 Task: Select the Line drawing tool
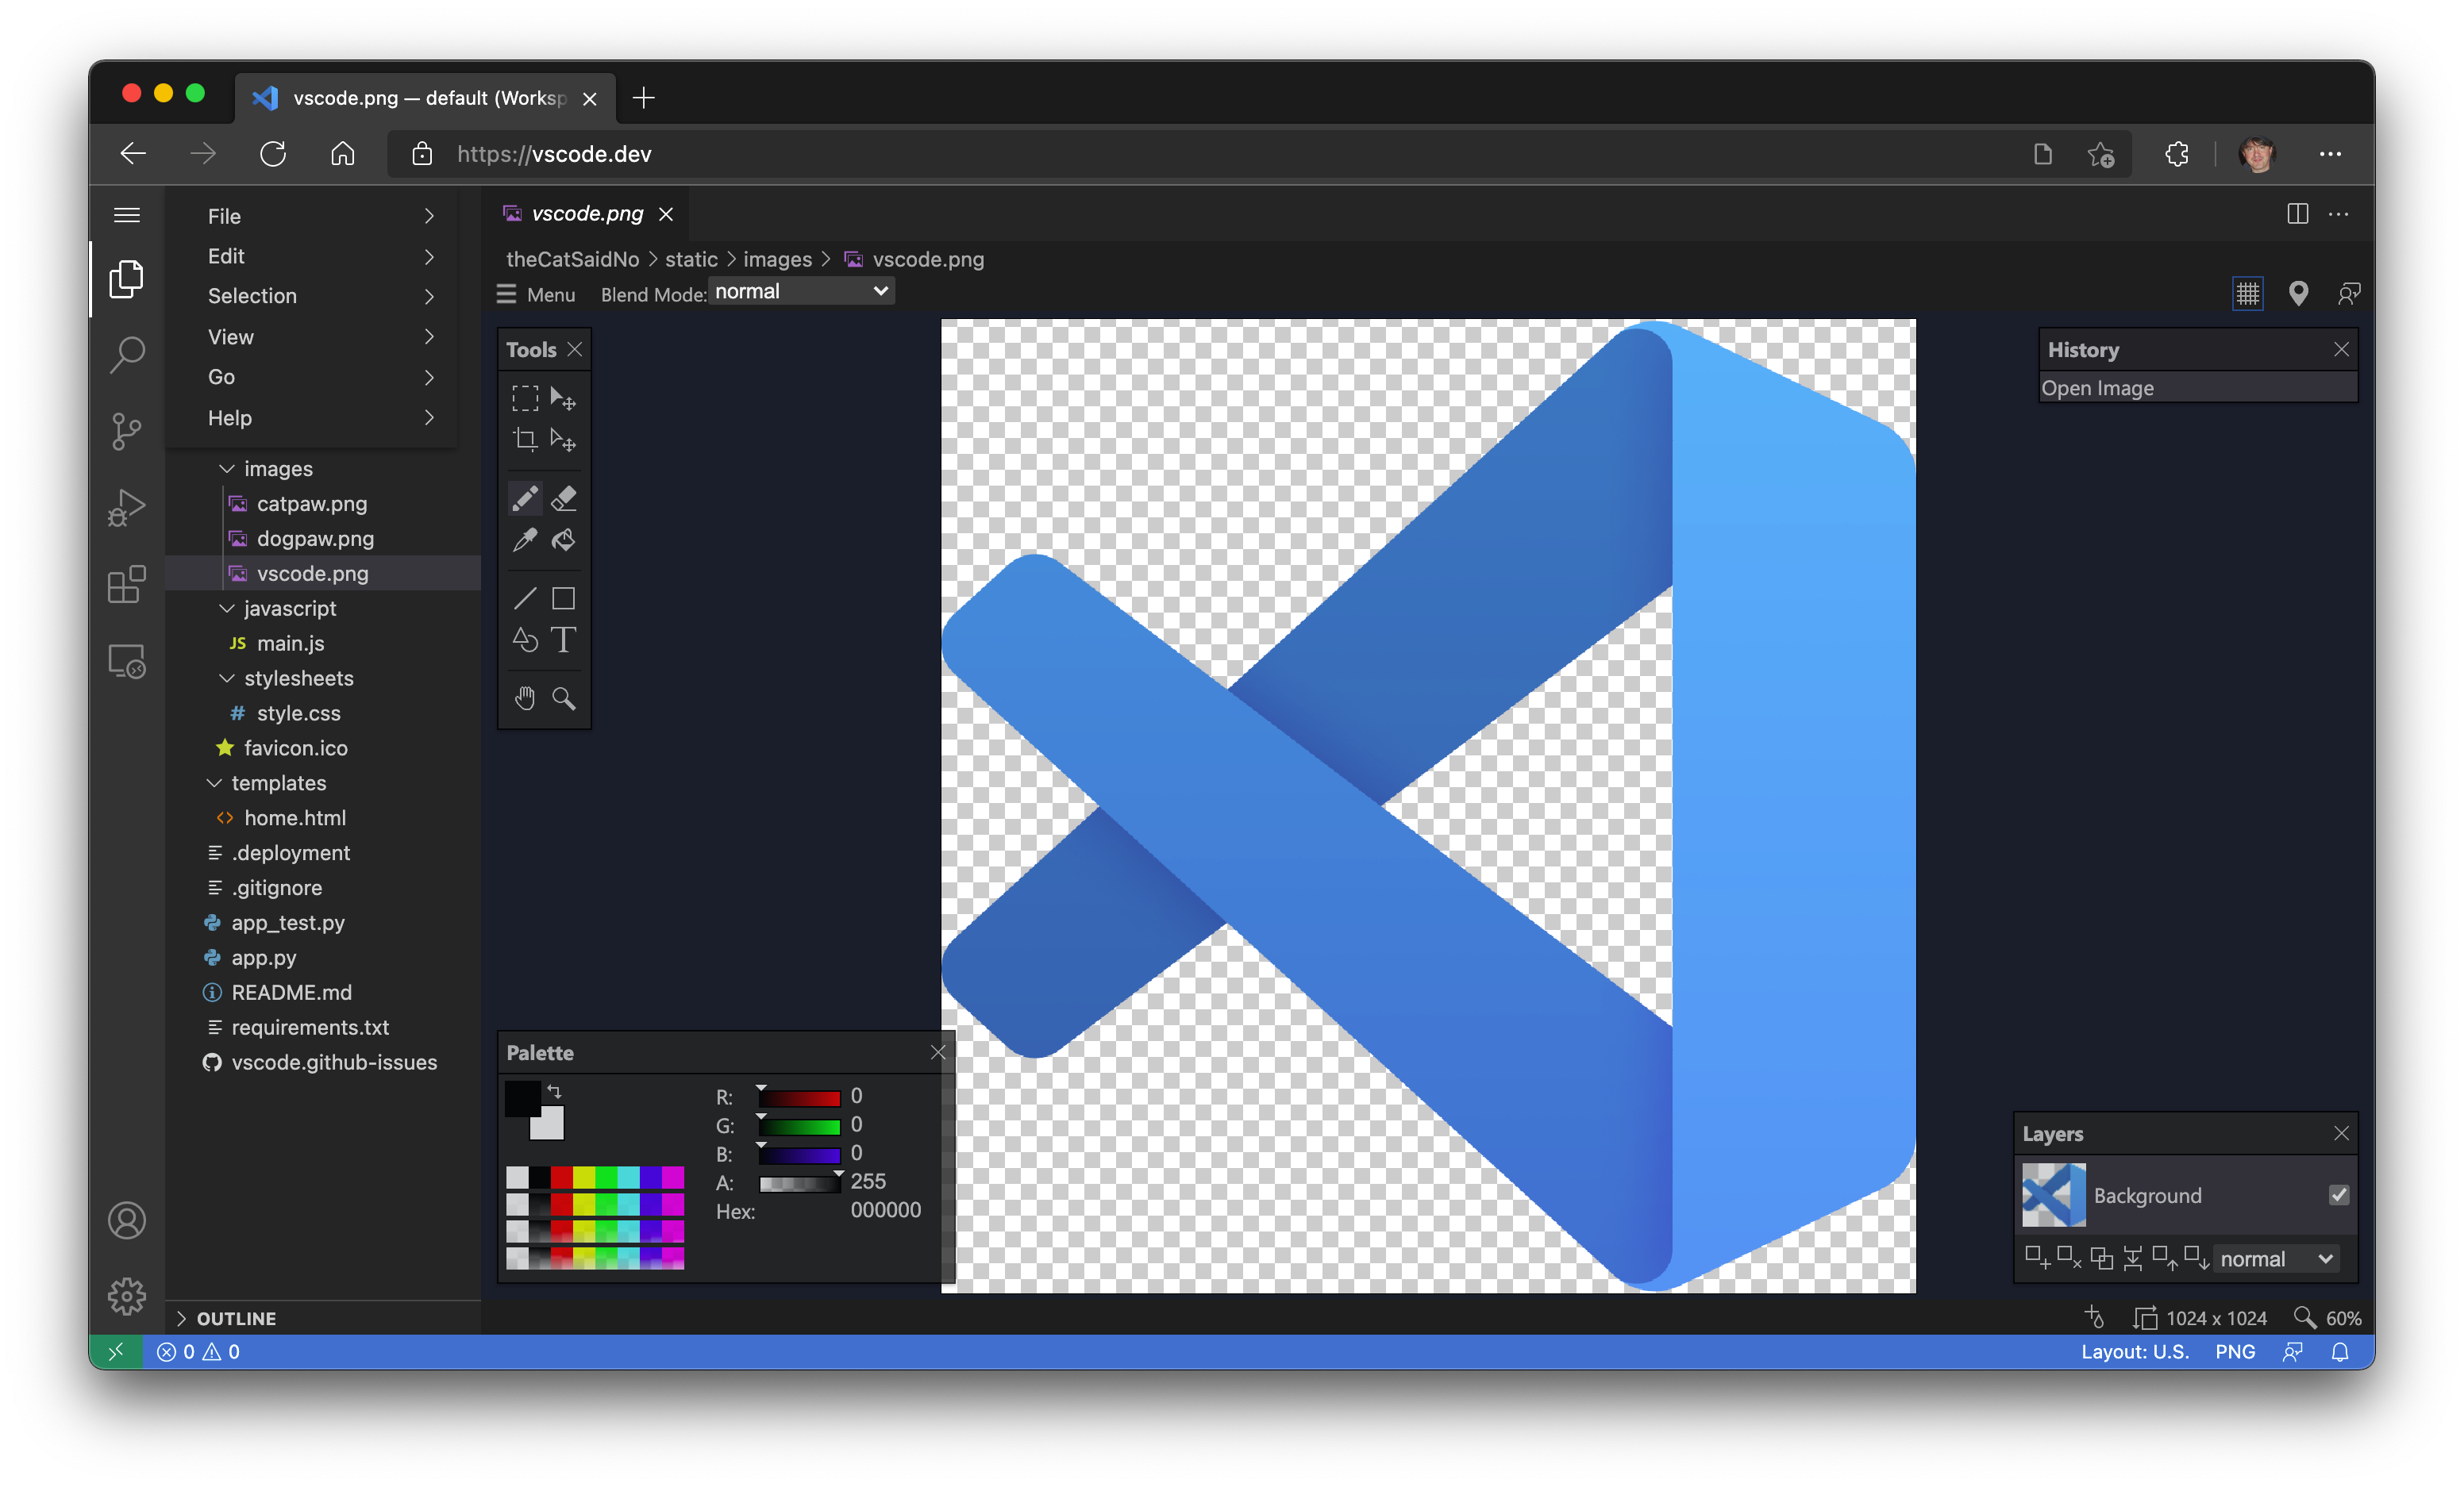coord(526,598)
